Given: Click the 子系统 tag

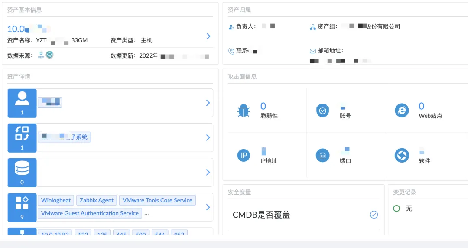Looking at the screenshot, I should click(x=64, y=137).
